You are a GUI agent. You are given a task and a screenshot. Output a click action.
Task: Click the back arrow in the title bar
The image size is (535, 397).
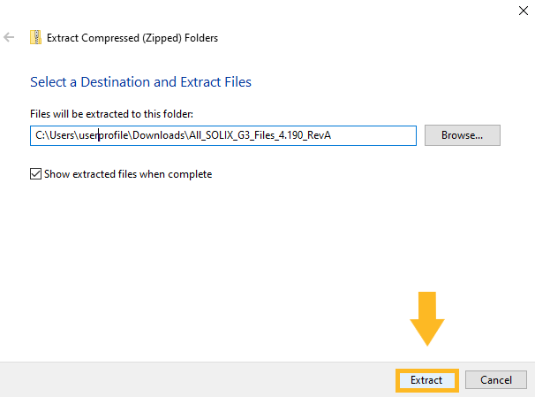(10, 38)
